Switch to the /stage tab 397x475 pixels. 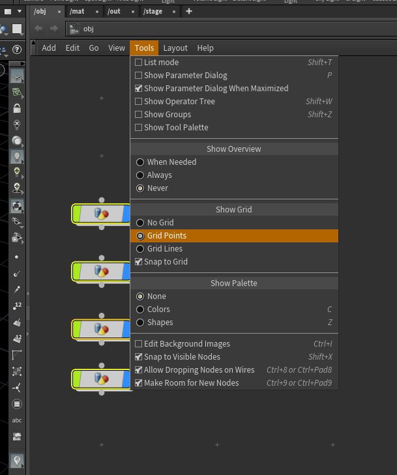(153, 12)
